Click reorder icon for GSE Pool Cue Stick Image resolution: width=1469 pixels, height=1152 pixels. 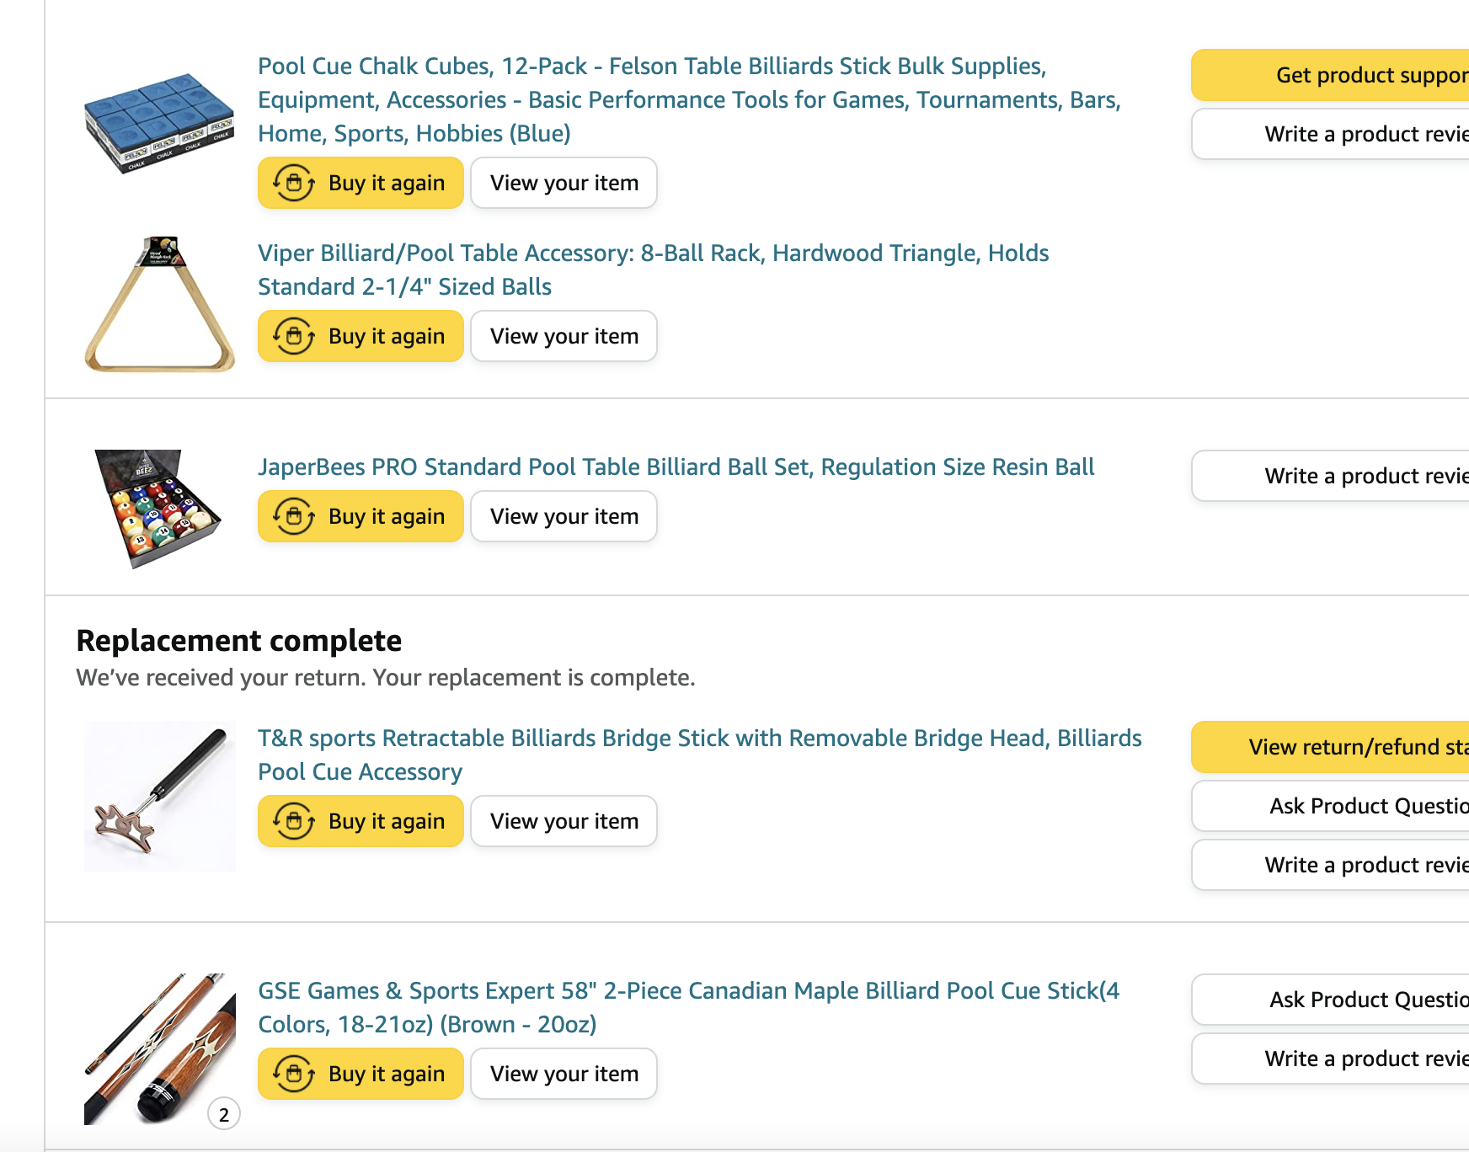point(293,1074)
